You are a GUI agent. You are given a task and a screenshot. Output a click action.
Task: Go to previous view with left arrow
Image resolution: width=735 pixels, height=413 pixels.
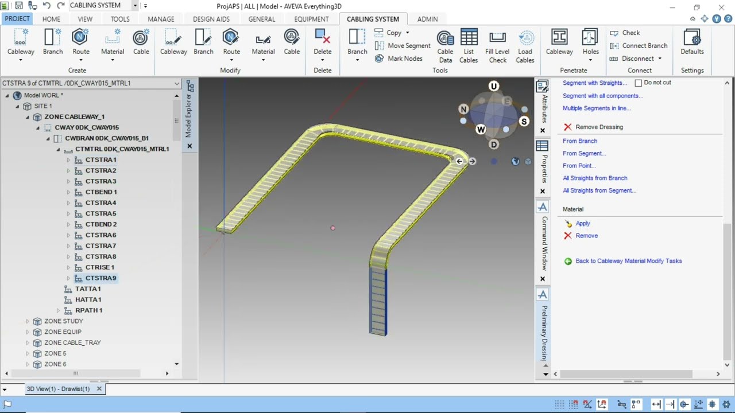point(459,162)
